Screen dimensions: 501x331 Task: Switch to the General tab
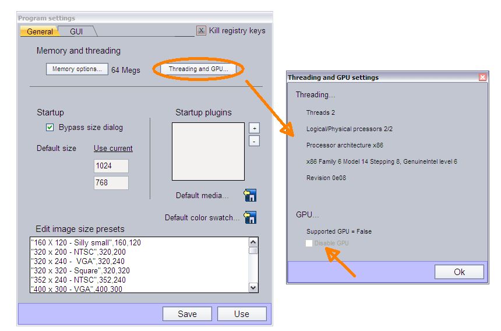(39, 31)
